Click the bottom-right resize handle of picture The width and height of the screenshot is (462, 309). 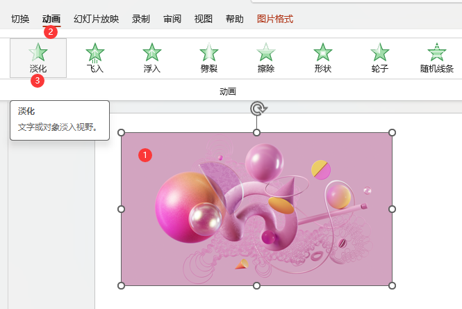[392, 285]
